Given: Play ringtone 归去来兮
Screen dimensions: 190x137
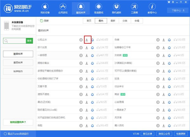Looking at the screenshot, I should point(158,87).
